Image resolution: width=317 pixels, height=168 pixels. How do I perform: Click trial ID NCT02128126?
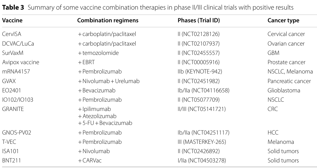(x=201, y=34)
